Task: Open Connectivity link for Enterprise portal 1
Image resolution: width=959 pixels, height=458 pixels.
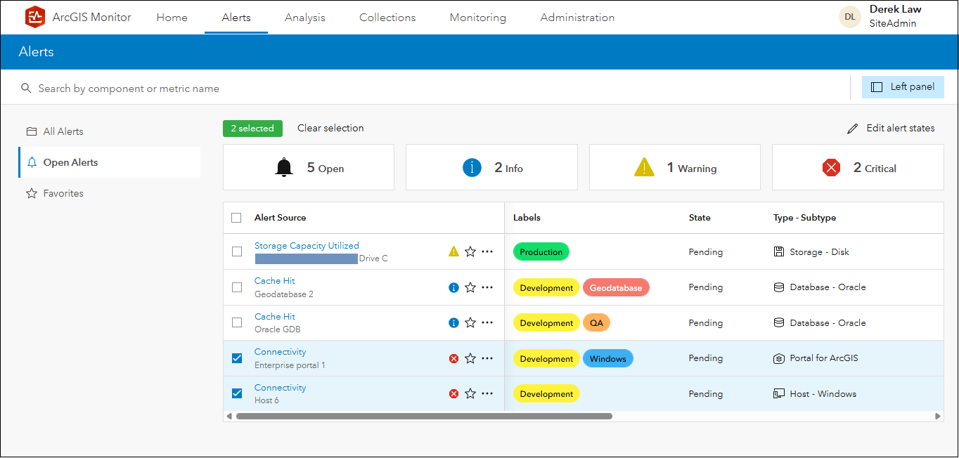Action: [280, 352]
